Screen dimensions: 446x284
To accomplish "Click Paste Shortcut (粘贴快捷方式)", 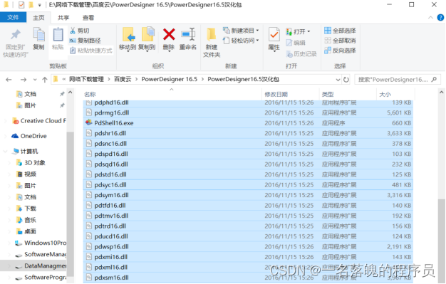I will (91, 51).
